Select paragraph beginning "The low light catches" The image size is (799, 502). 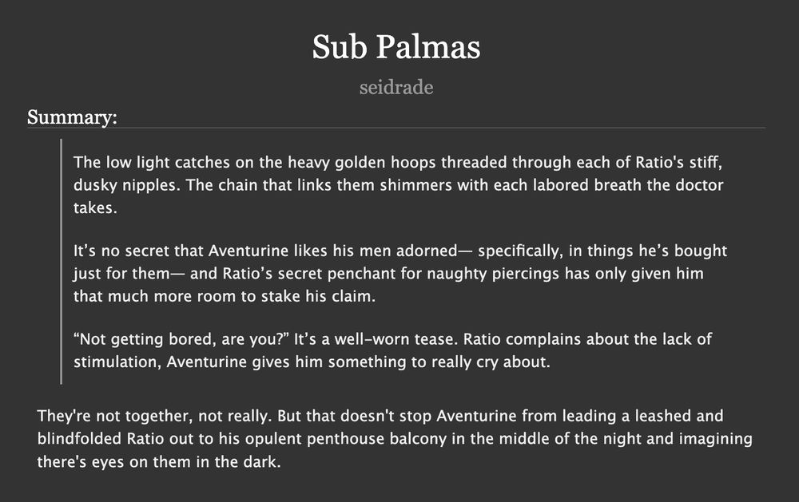point(398,185)
